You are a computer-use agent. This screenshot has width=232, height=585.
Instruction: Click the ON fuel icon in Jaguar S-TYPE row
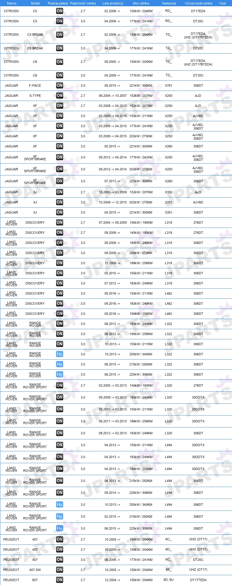click(x=60, y=96)
